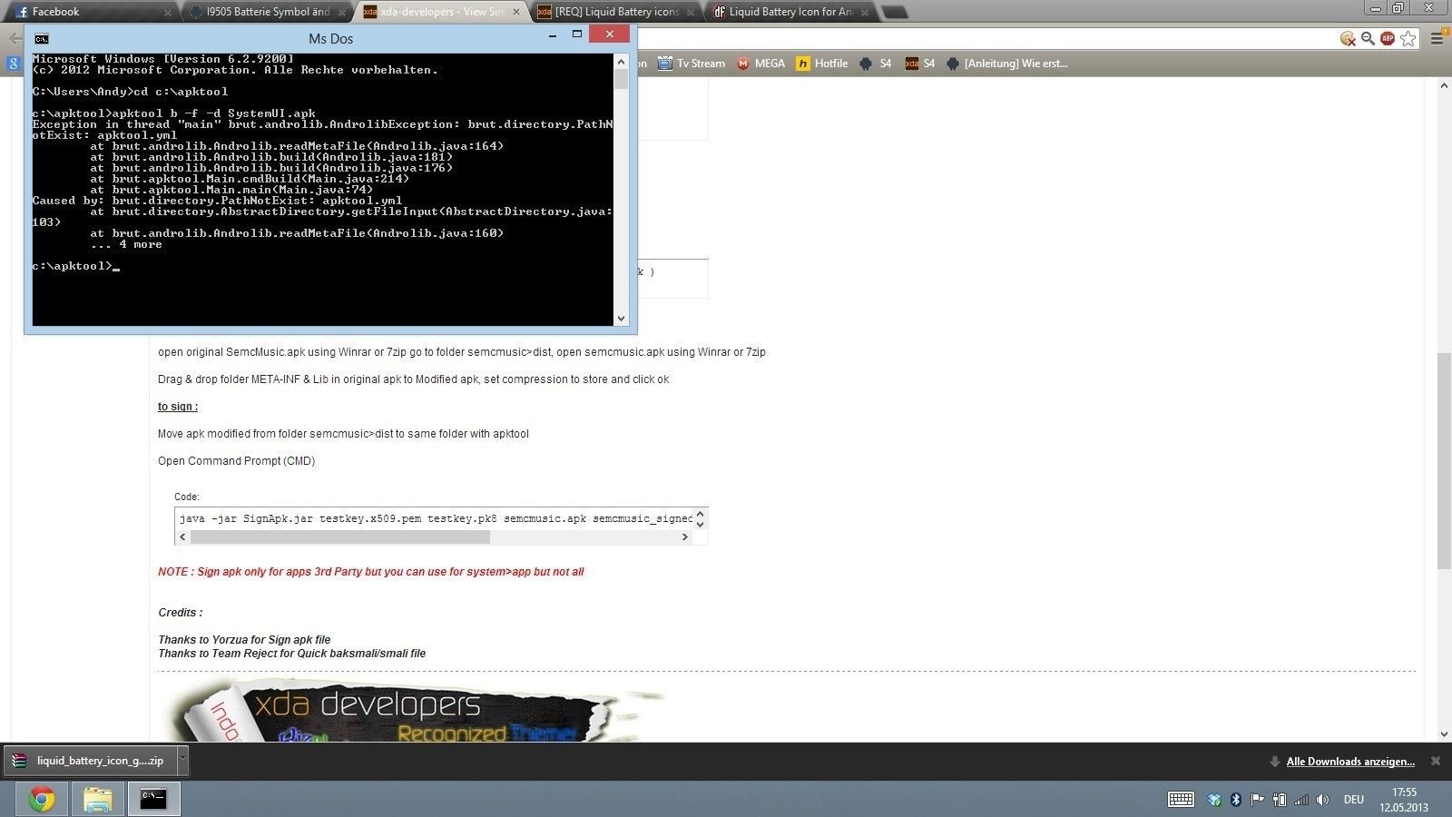Image resolution: width=1452 pixels, height=817 pixels.
Task: Switch to [REQ] Liquid Battery icons tab
Action: (617, 12)
